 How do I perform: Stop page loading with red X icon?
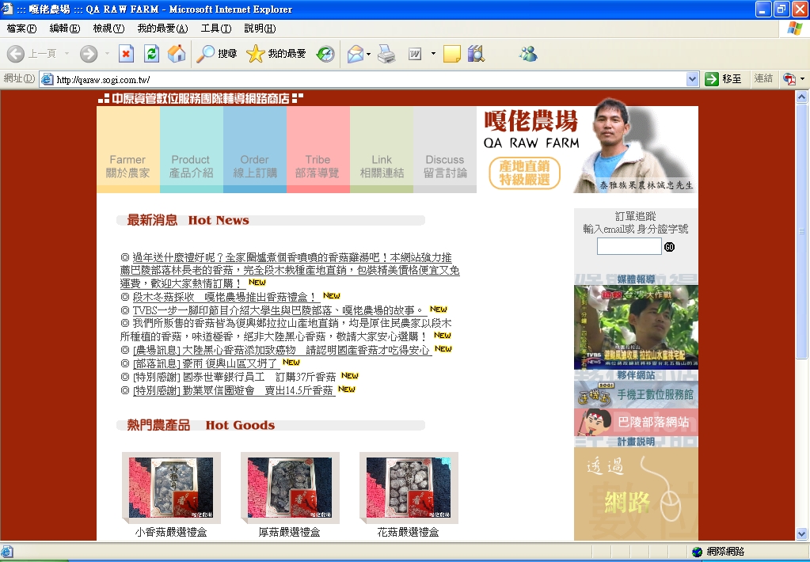[x=126, y=54]
